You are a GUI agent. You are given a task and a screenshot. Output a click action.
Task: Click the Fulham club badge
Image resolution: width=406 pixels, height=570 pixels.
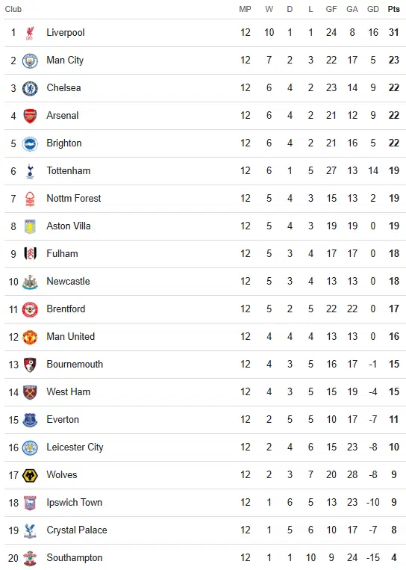pyautogui.click(x=30, y=254)
